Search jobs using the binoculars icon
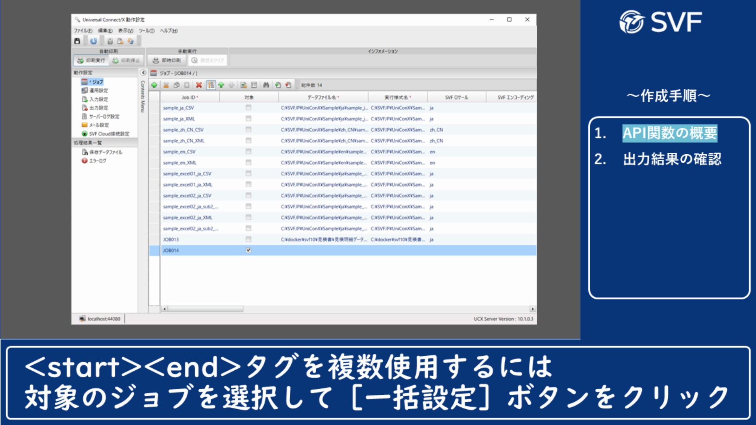Viewport: 756px width, 425px height. pyautogui.click(x=267, y=85)
